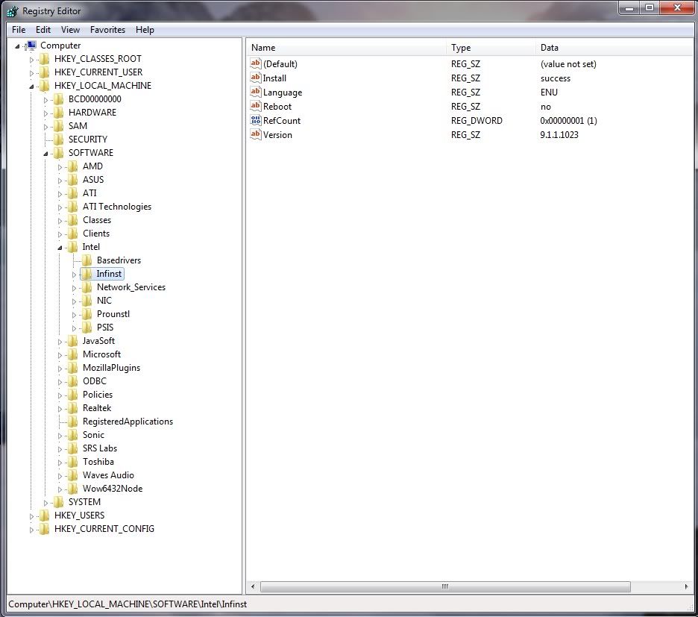Click the Basedrivers folder icon
The height and width of the screenshot is (617, 698).
tap(87, 260)
